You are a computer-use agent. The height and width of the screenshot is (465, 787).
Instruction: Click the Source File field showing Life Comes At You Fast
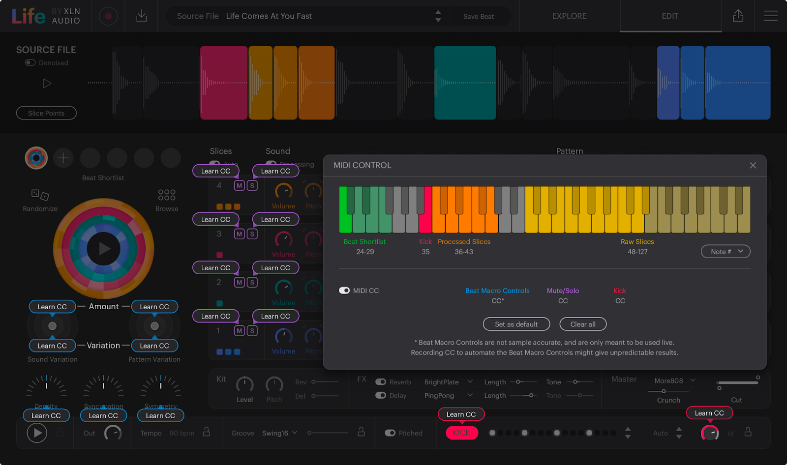point(305,16)
